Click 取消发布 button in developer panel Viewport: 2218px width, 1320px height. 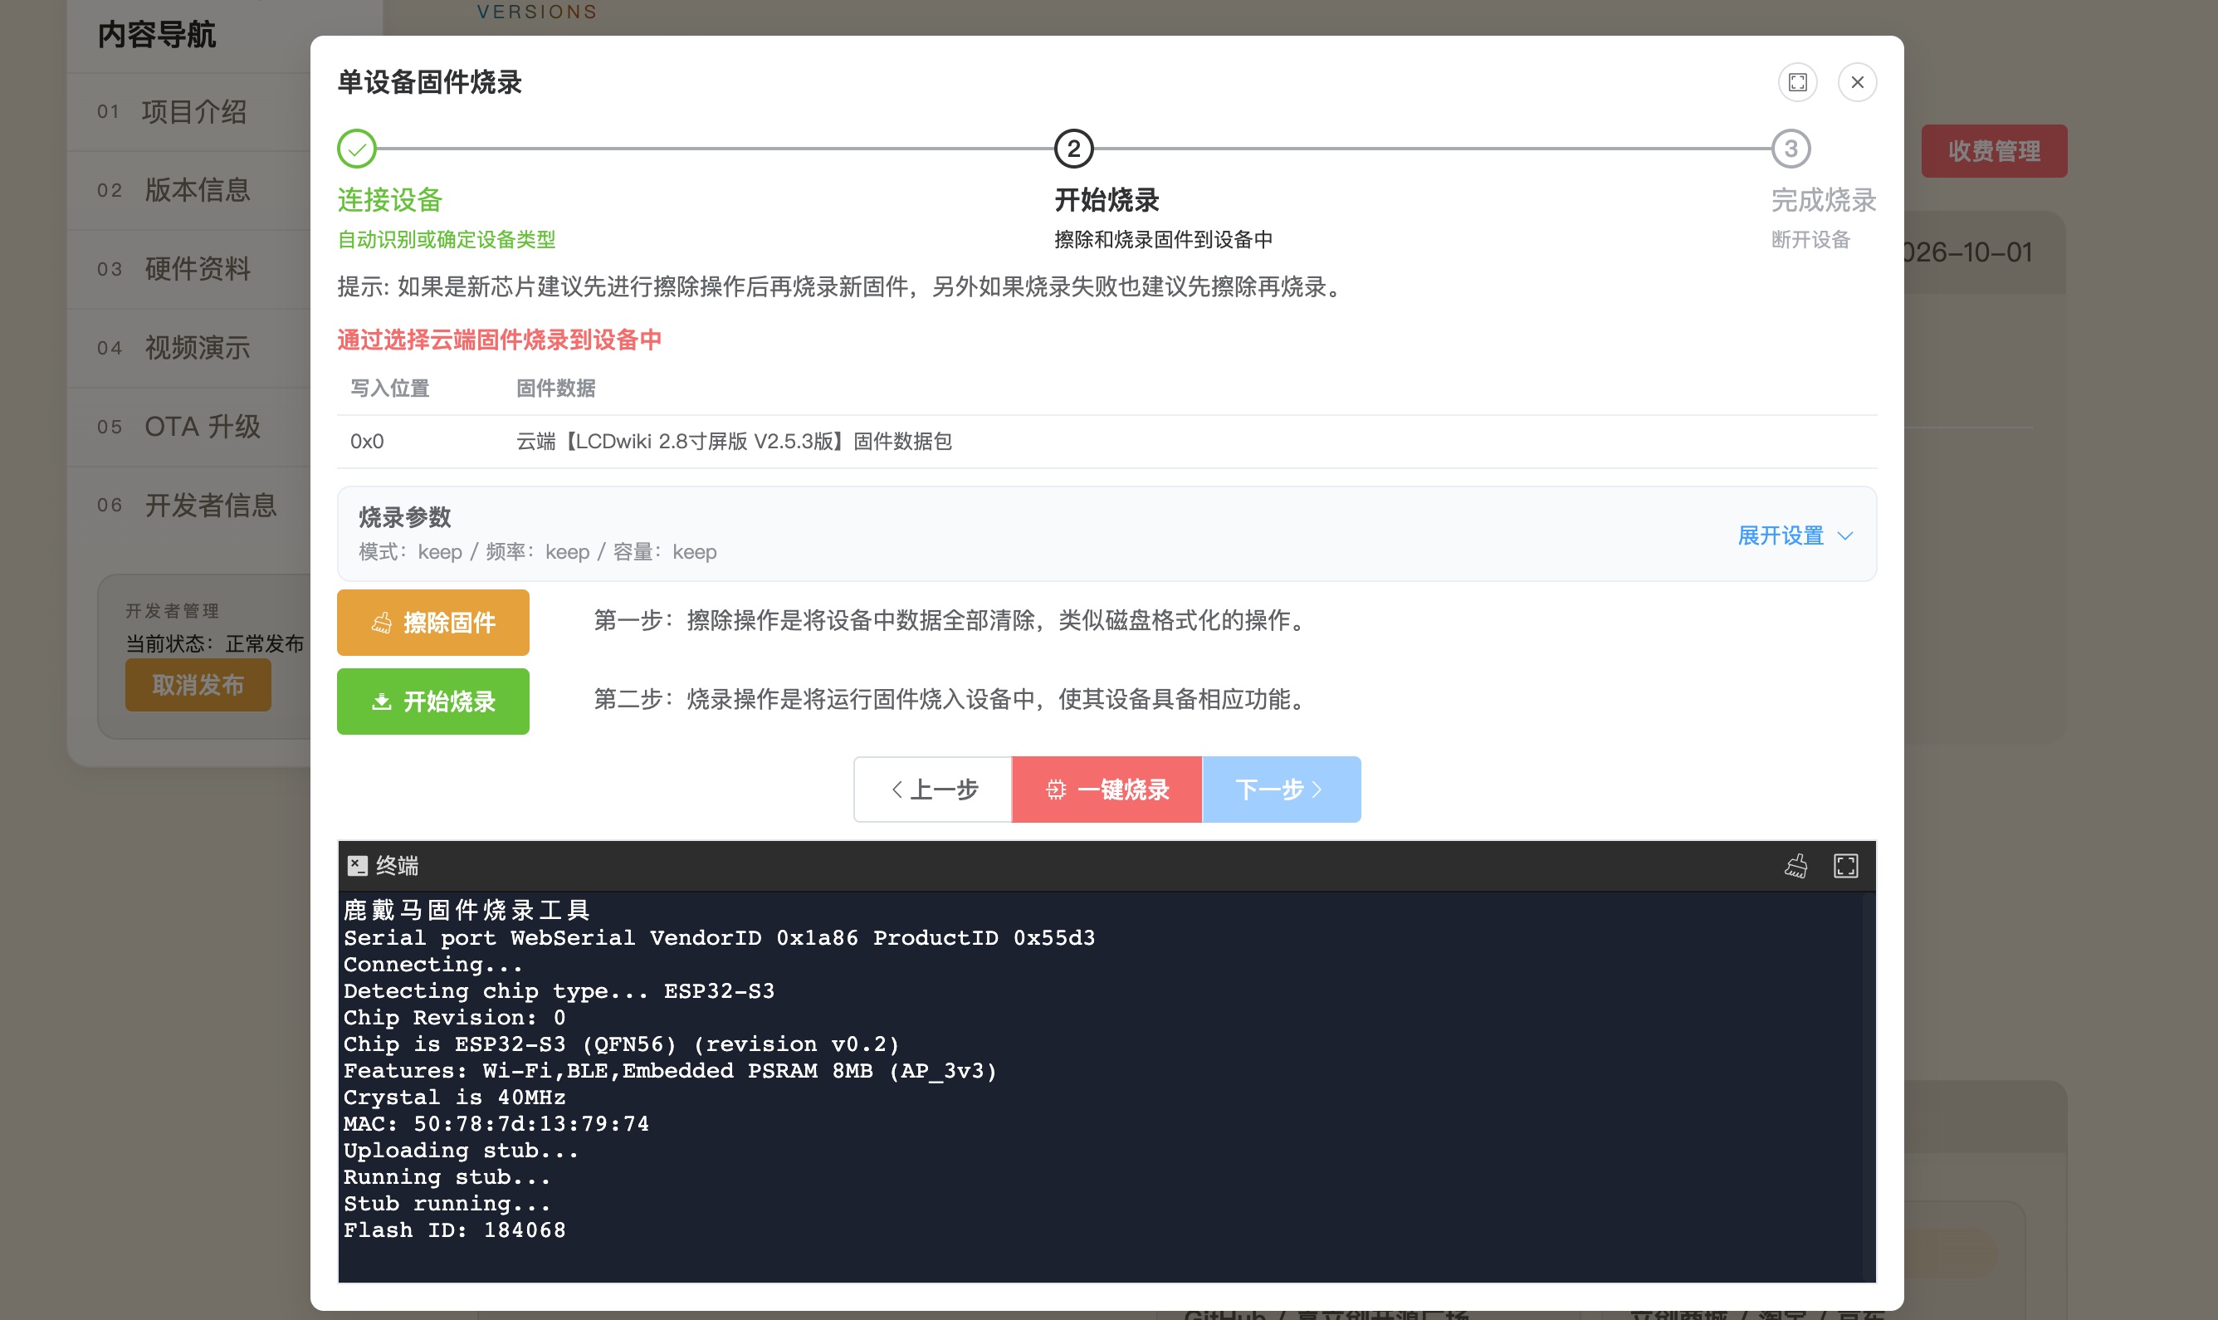click(198, 685)
